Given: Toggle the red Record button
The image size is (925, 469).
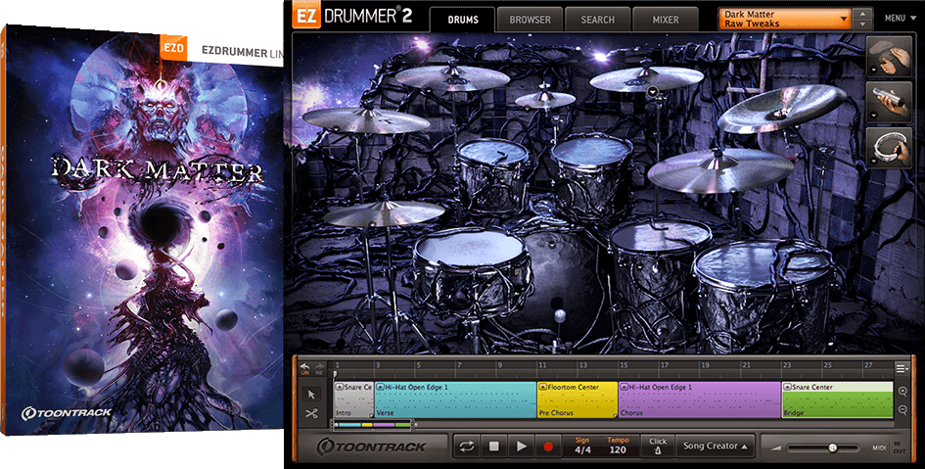Looking at the screenshot, I should pos(547,446).
